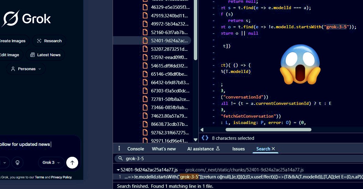Send the message with the arrow button
Screen dimensions: 363x189
click(x=72, y=163)
